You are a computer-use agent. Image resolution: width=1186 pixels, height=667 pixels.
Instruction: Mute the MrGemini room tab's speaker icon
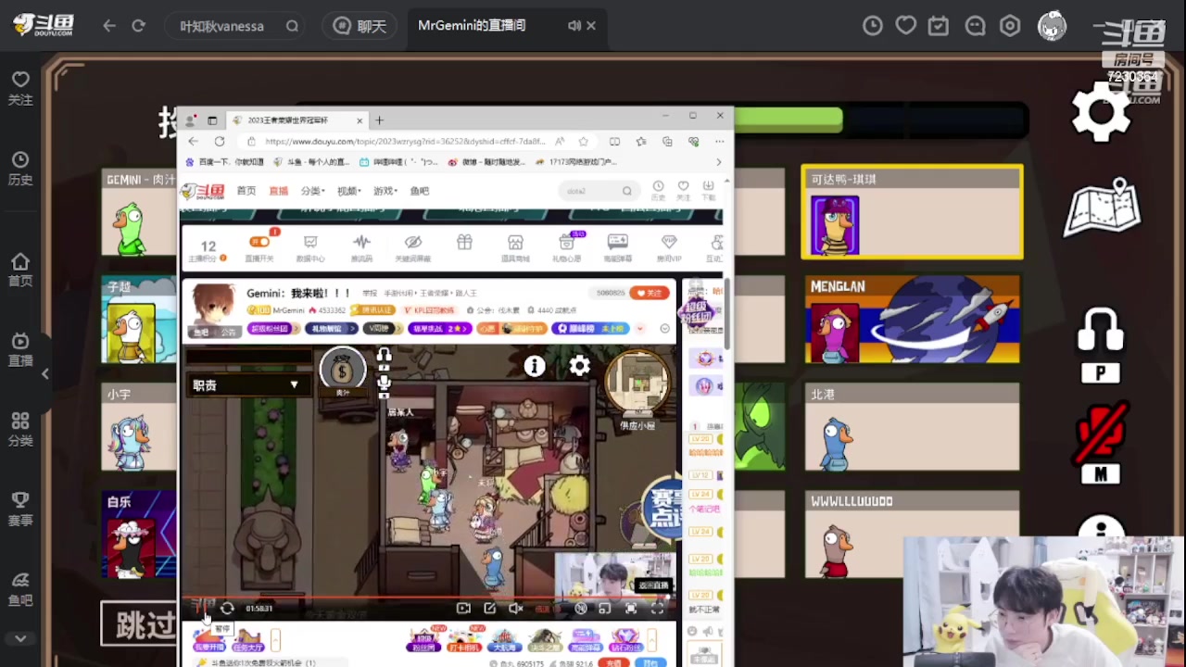pyautogui.click(x=574, y=26)
